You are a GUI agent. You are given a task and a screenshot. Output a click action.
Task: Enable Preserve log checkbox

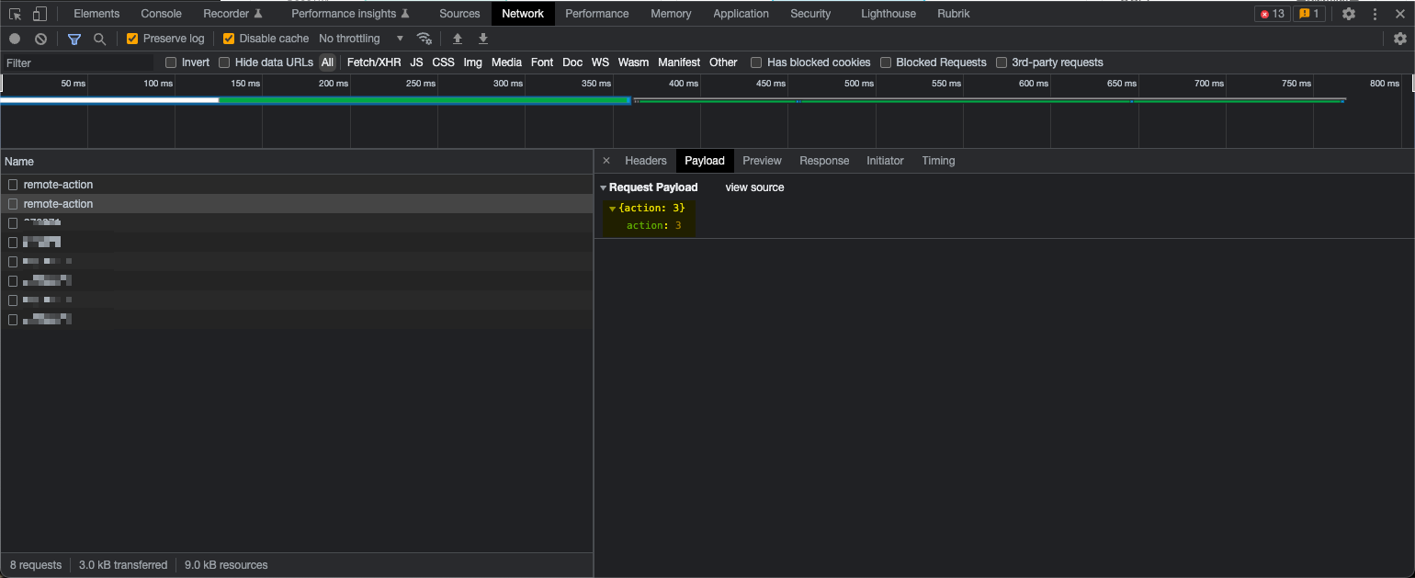coord(132,39)
